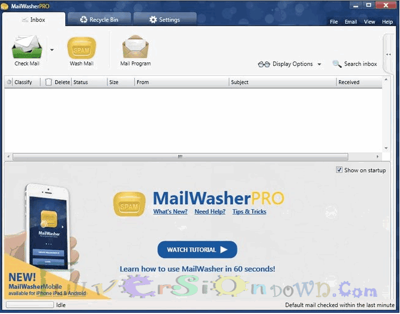Open the What's New? link

(x=170, y=212)
